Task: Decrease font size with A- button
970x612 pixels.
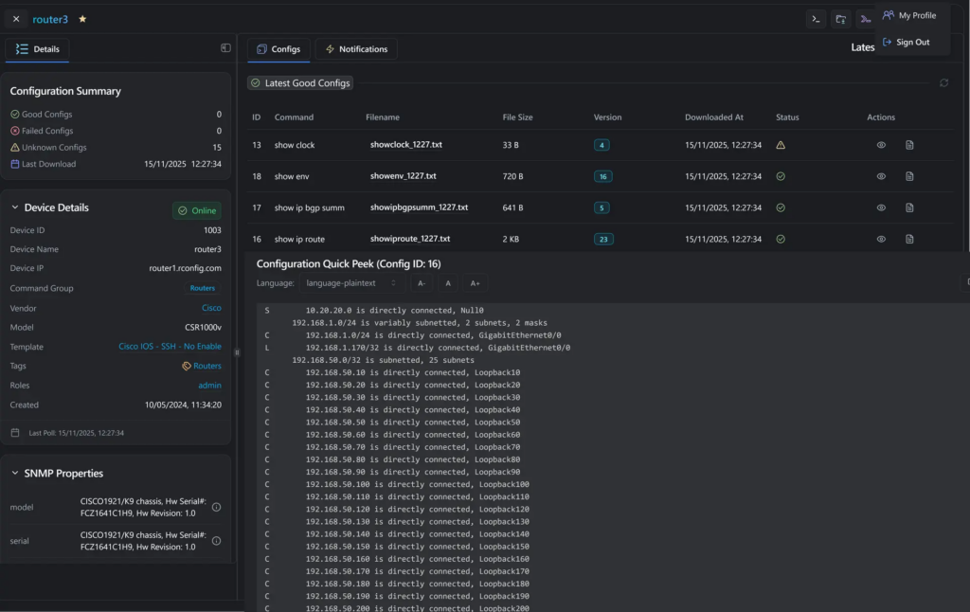Action: 422,283
